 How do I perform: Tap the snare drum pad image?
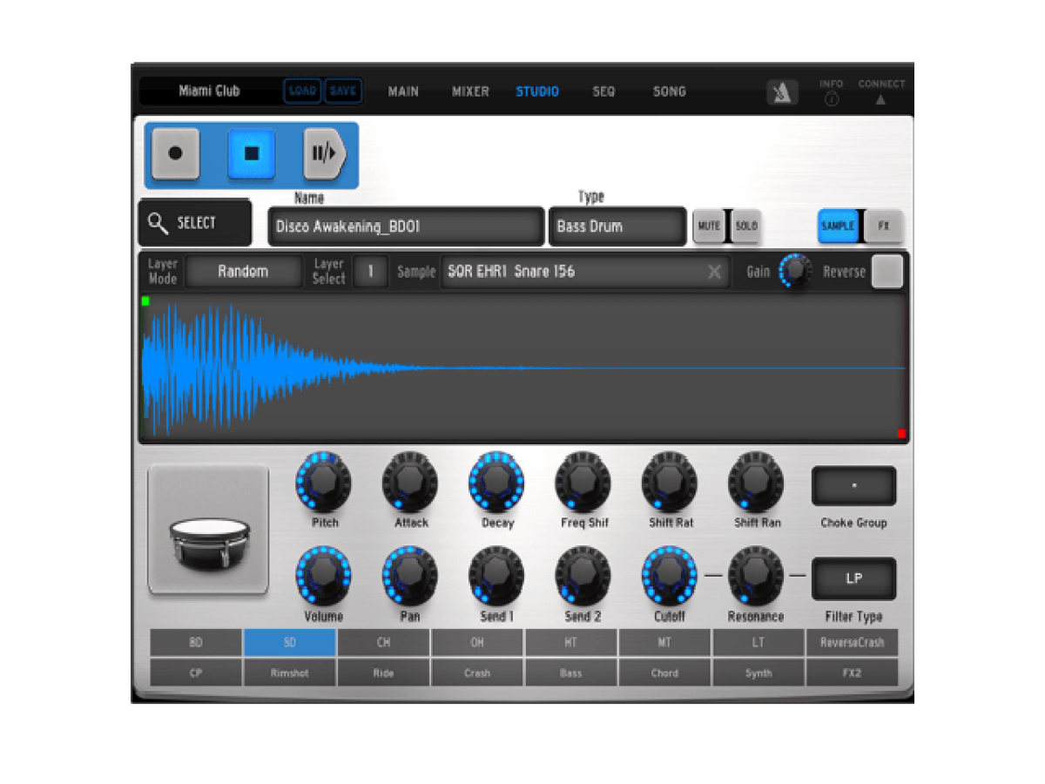point(208,530)
